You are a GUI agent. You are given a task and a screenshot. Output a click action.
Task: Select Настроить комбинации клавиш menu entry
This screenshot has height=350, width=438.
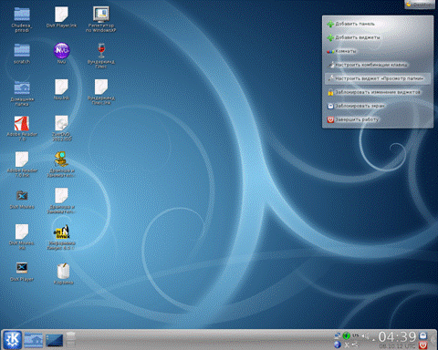click(x=378, y=65)
